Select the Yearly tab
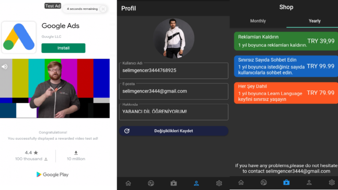This screenshot has width=338, height=190. pos(314,21)
